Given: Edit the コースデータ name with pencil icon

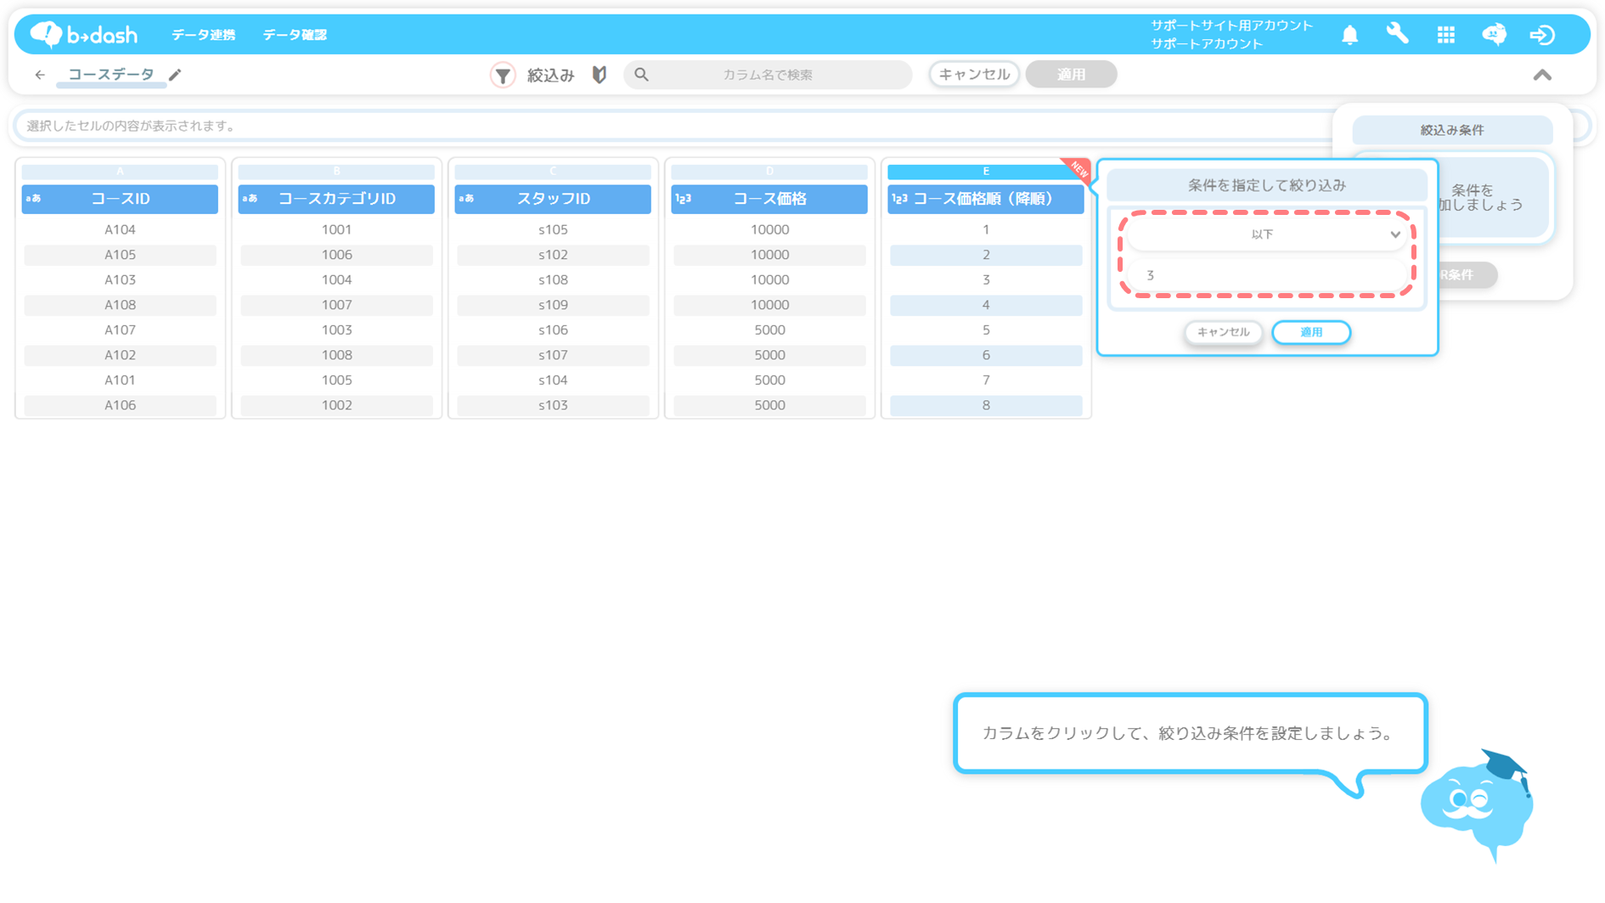Looking at the screenshot, I should pyautogui.click(x=175, y=75).
